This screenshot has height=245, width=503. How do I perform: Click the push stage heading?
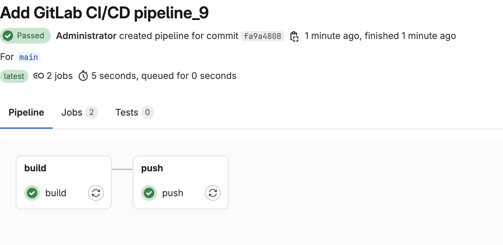152,168
